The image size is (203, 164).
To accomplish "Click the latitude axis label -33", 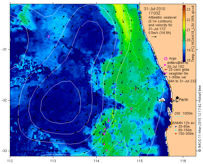I will click(x=4, y=151).
